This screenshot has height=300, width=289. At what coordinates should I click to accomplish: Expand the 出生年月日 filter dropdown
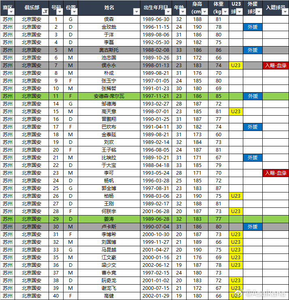click(x=167, y=12)
